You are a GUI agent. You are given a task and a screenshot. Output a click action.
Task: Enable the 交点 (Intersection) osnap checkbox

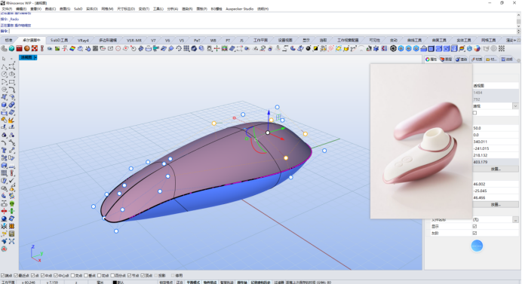[73, 276]
